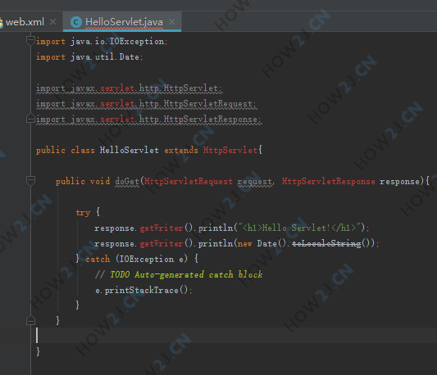Click 'IOException e' in the catch clause
The width and height of the screenshot is (437, 375).
(x=152, y=260)
